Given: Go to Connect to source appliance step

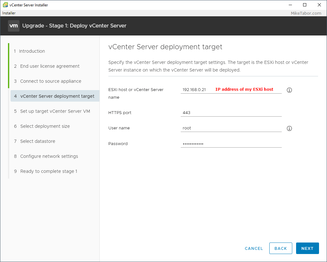Looking at the screenshot, I should 47,81.
